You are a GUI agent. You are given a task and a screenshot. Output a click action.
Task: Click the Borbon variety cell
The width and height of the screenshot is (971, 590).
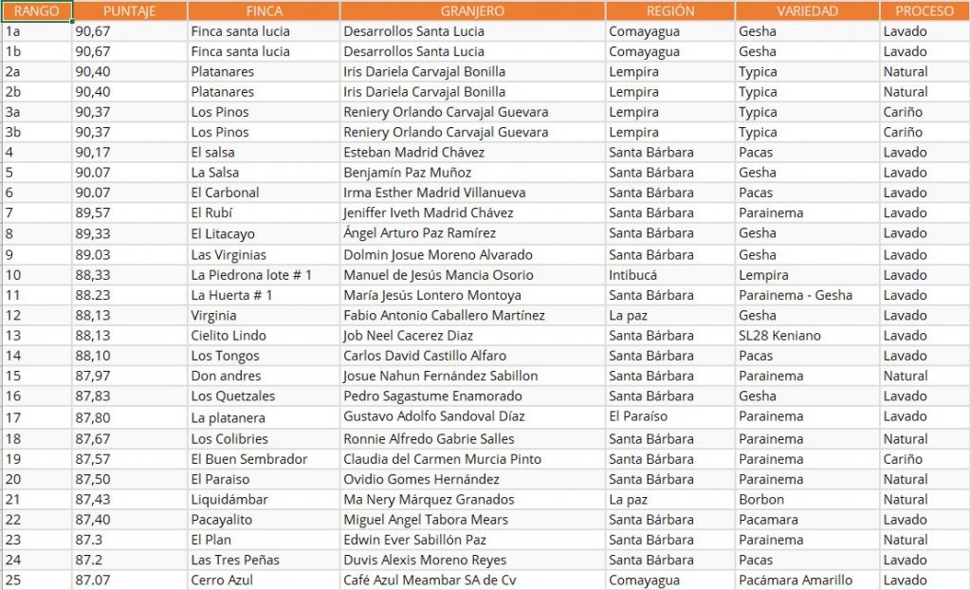click(808, 500)
